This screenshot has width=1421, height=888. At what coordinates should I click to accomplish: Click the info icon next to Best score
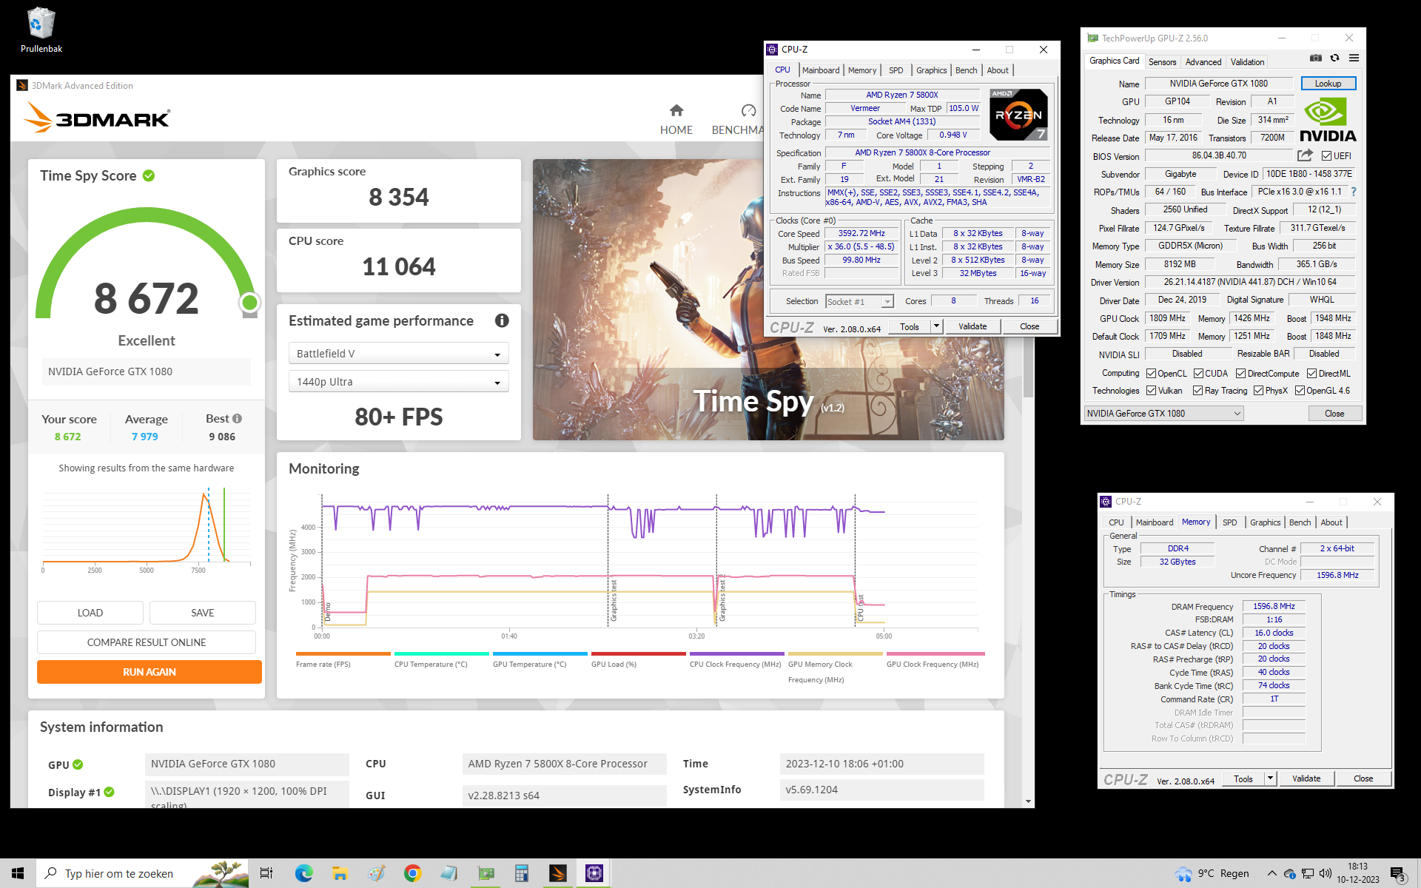(238, 419)
